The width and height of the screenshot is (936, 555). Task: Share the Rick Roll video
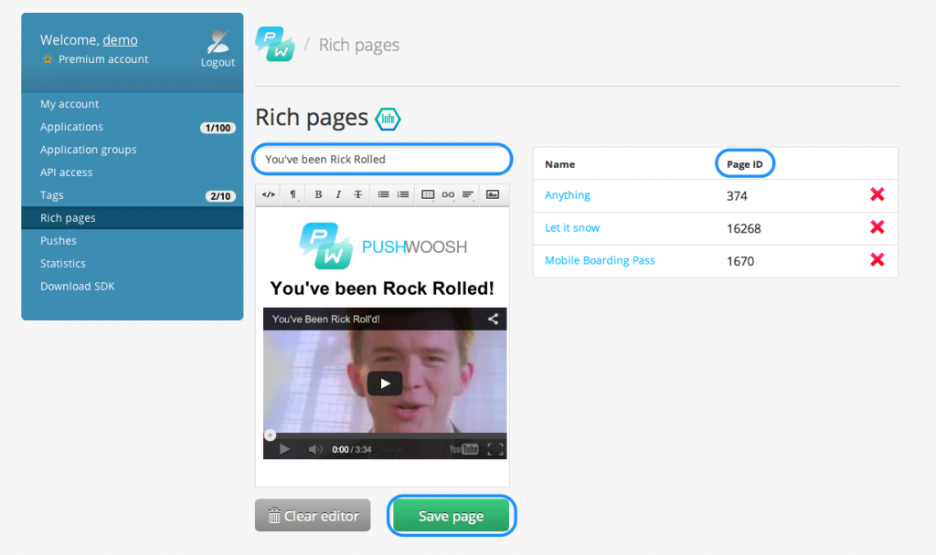pyautogui.click(x=493, y=319)
